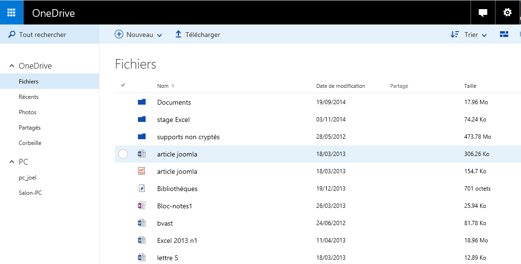Click the sort icon beside Trier

coord(455,35)
